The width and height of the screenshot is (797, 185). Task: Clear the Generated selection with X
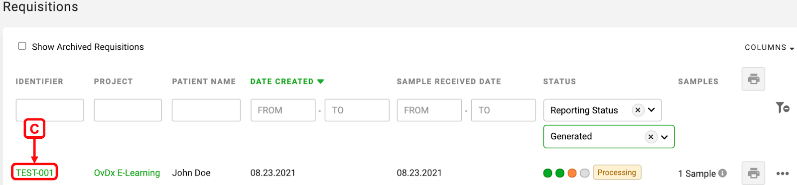click(651, 137)
